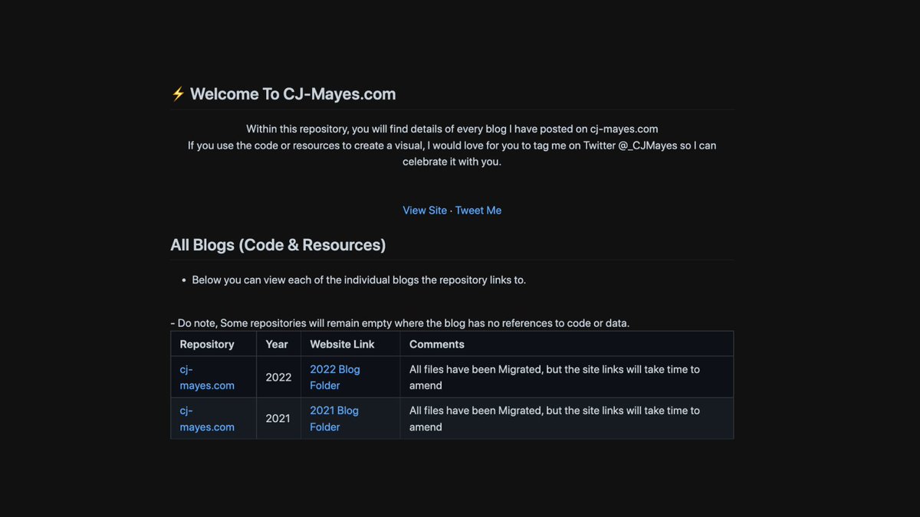Select the Welcome To CJ-Mayes.com heading
This screenshot has width=920, height=517.
(293, 94)
